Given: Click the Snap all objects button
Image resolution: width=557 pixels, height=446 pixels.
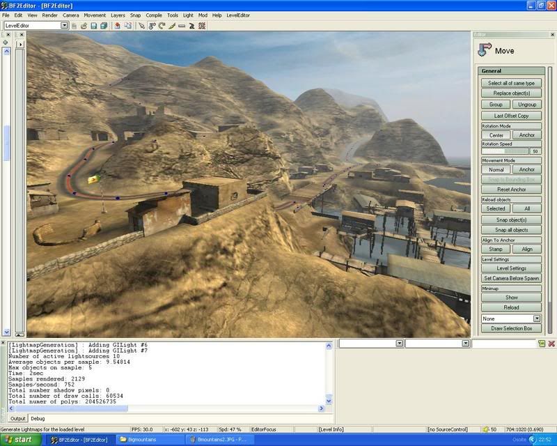Looking at the screenshot, I should tap(511, 230).
